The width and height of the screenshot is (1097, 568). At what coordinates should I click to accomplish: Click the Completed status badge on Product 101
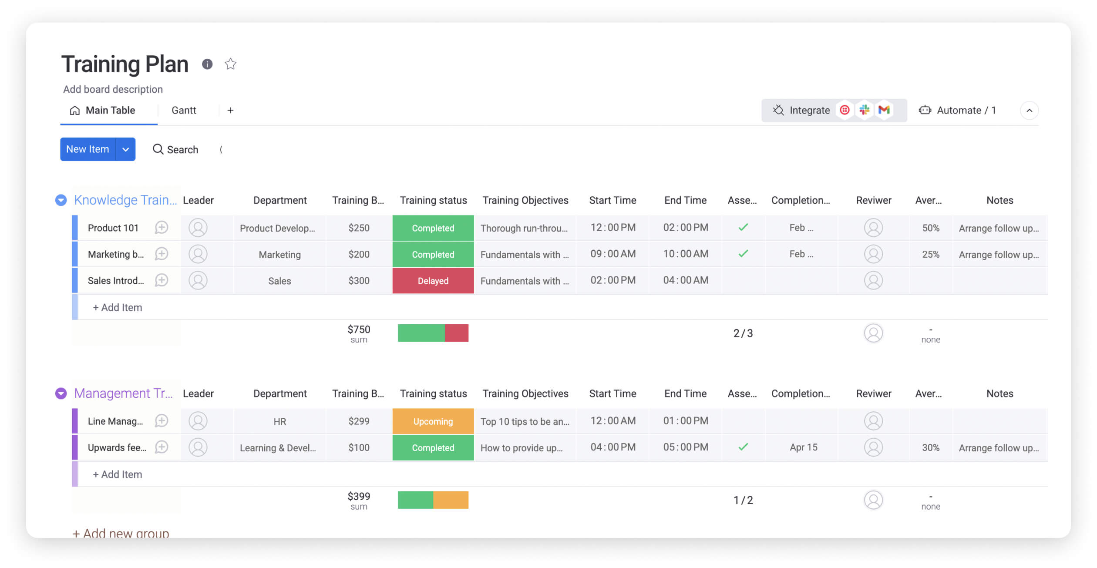point(433,228)
